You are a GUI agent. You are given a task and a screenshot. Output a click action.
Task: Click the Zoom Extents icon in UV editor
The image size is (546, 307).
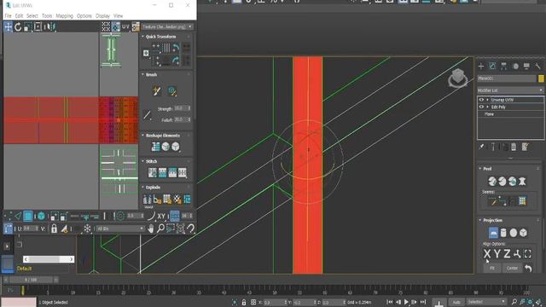click(x=180, y=229)
